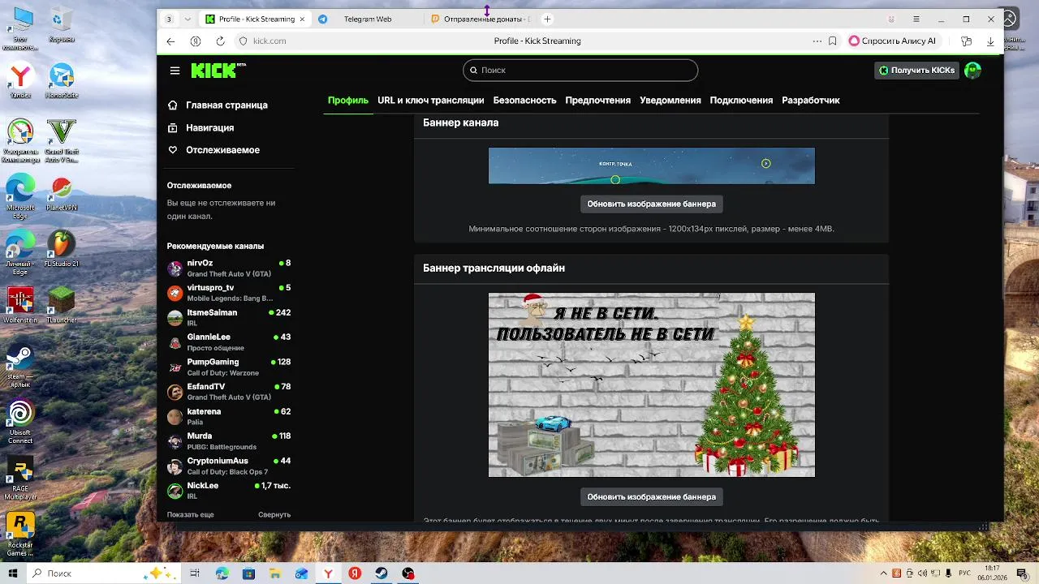The image size is (1039, 584).
Task: Click the KICK logo
Action: pos(218,71)
